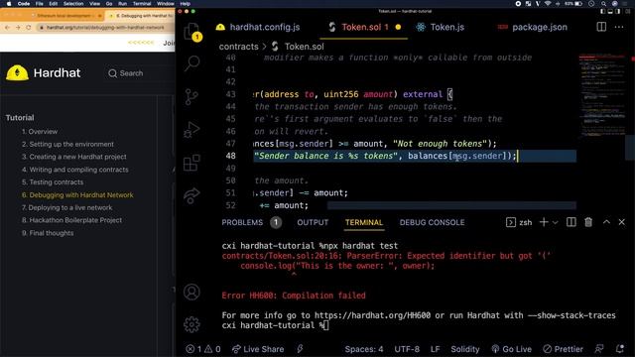This screenshot has width=635, height=357.
Task: Open the hardhat.config.js editor tab
Action: click(258, 27)
